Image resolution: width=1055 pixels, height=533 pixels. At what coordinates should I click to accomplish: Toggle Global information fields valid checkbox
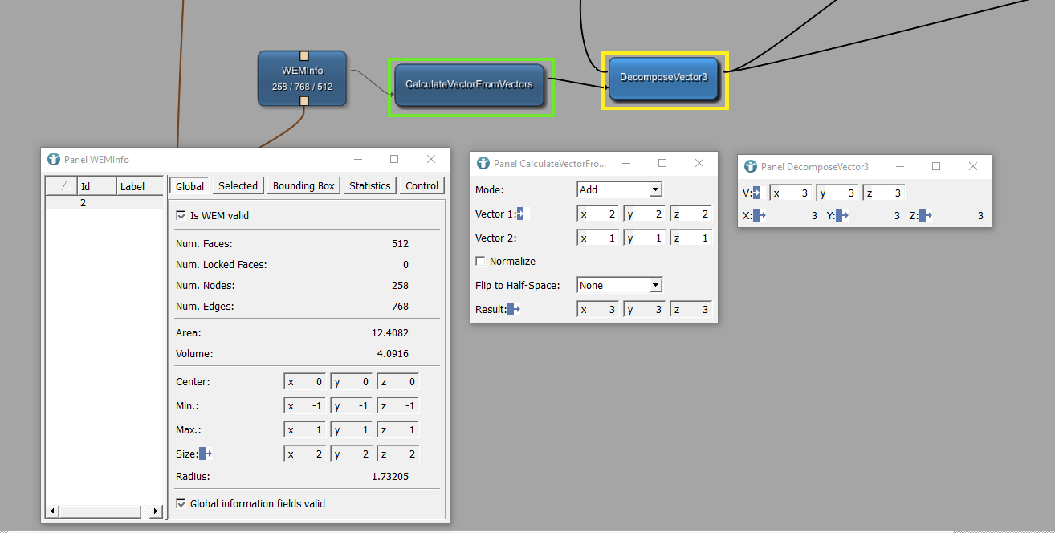pos(181,504)
